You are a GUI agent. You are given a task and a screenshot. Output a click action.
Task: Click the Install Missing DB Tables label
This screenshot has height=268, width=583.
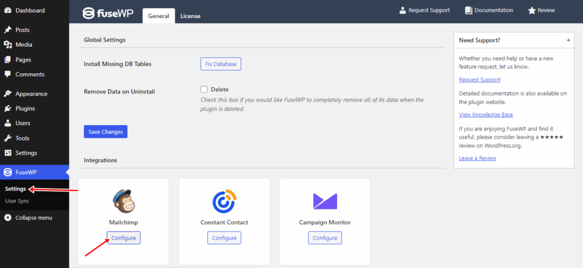117,64
